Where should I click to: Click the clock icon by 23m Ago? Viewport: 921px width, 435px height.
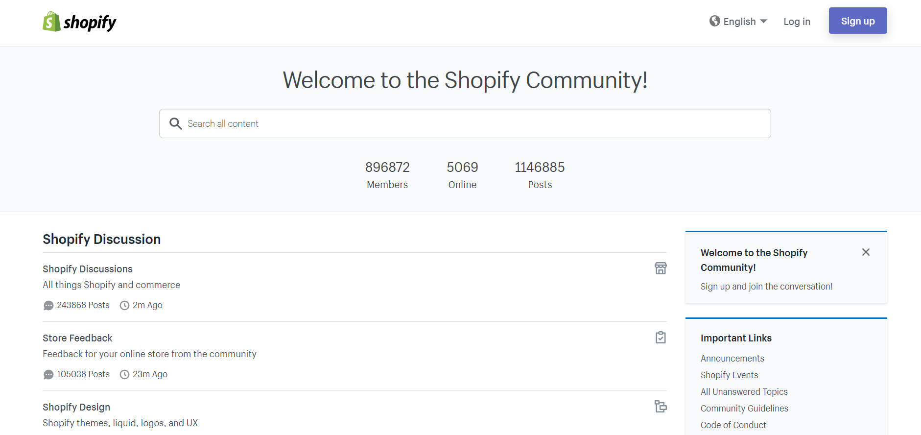coord(125,375)
